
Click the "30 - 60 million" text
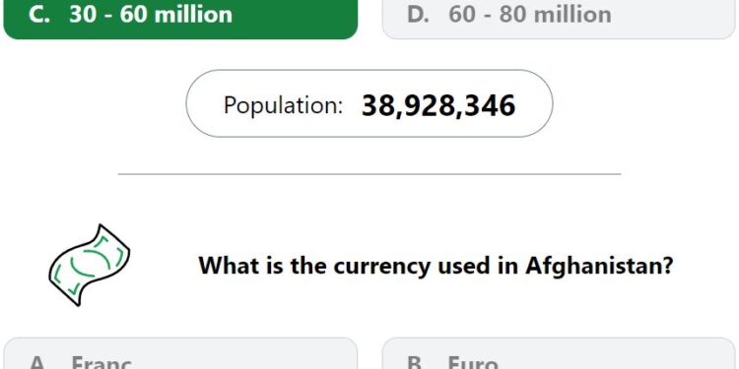coord(151,15)
